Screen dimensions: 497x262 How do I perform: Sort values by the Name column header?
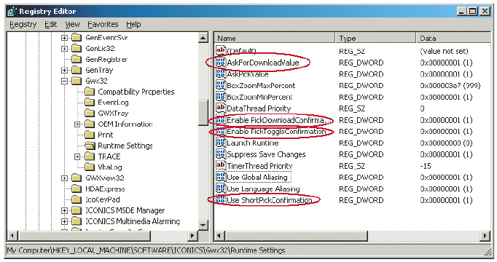coord(275,39)
